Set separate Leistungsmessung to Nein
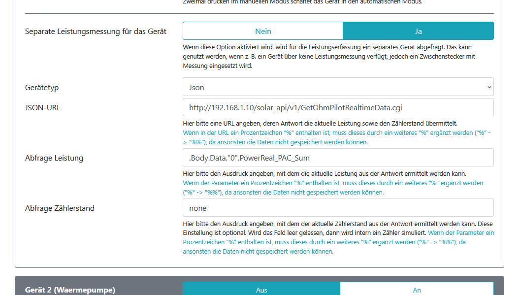The width and height of the screenshot is (520, 295). coord(263,31)
